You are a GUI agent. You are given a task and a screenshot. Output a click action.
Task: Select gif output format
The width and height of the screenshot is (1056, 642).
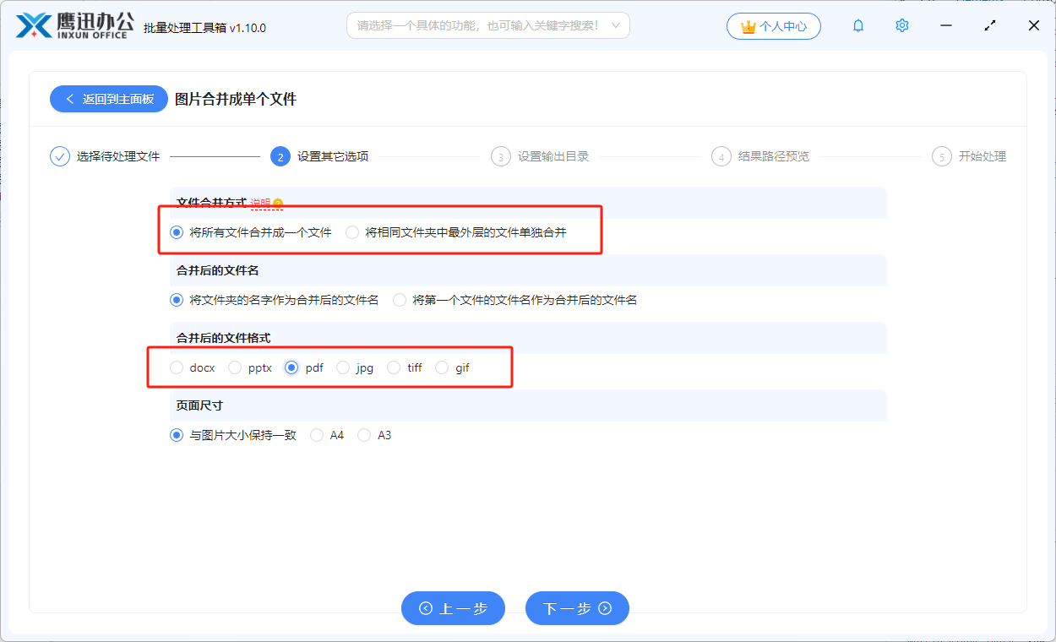pyautogui.click(x=453, y=367)
